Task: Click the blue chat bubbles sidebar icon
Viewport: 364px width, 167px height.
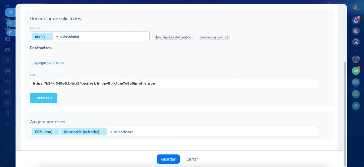Action: point(355,83)
